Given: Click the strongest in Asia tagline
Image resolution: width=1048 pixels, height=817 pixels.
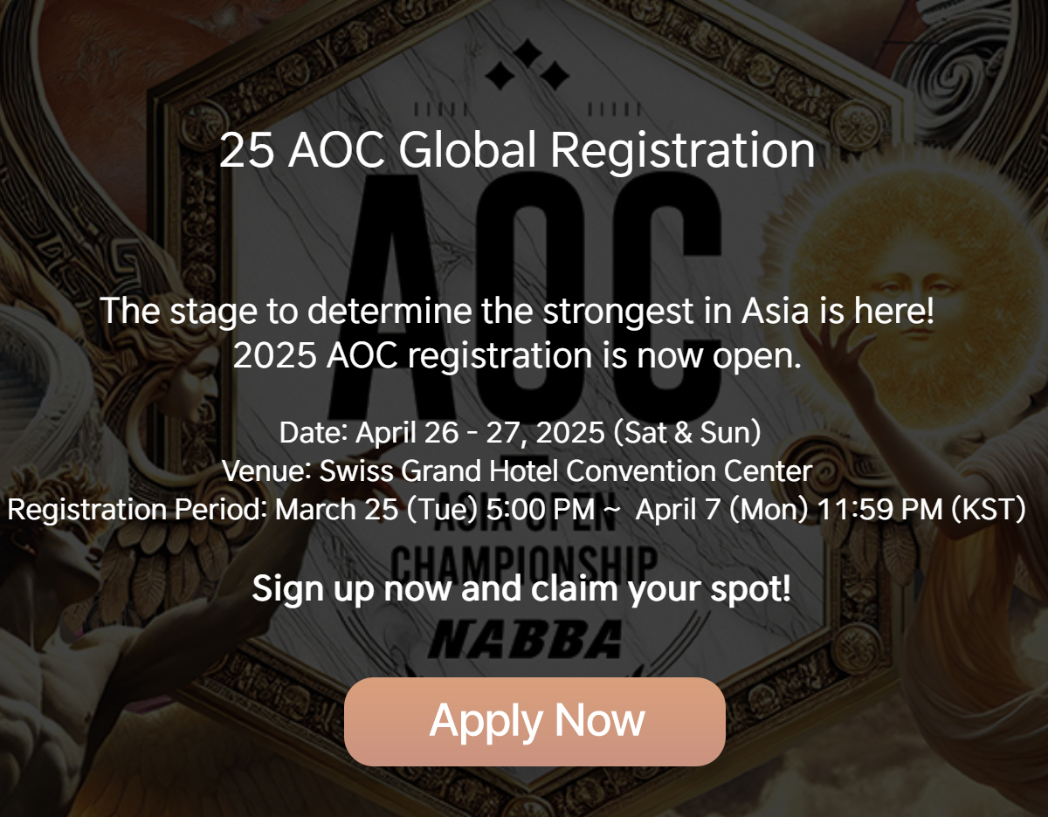Looking at the screenshot, I should tap(517, 312).
